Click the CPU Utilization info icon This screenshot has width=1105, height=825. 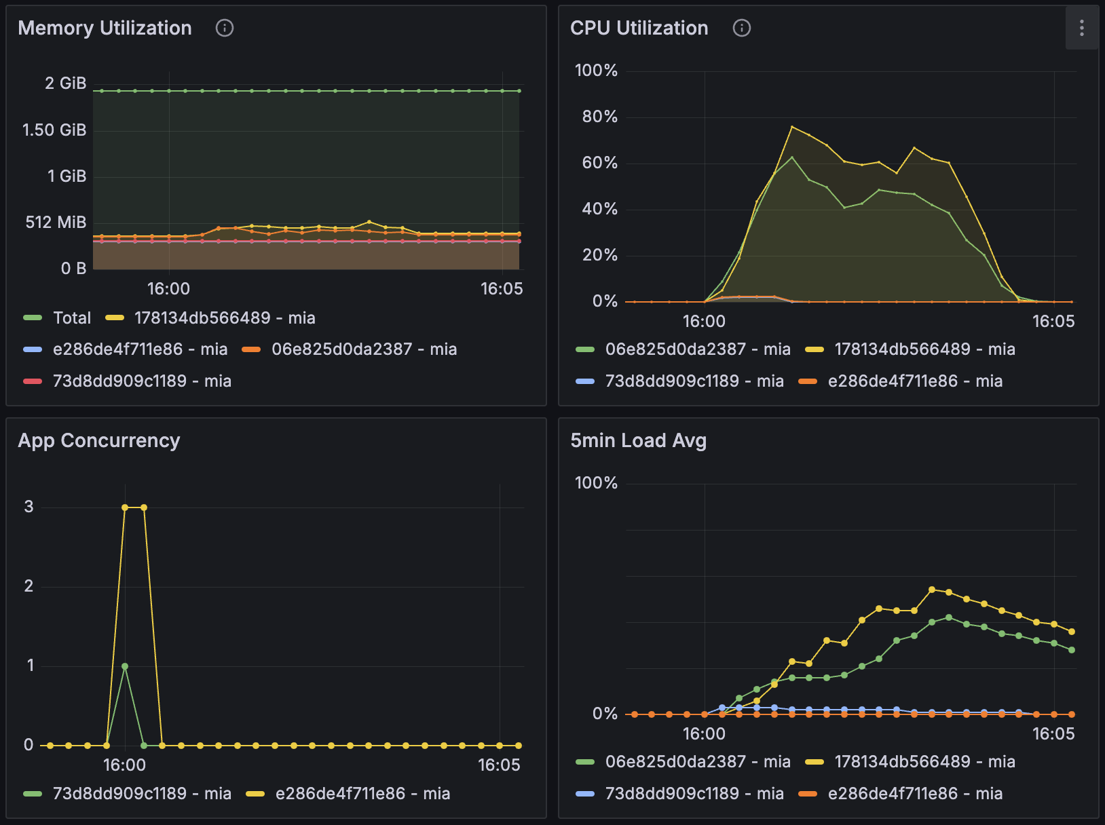tap(741, 28)
